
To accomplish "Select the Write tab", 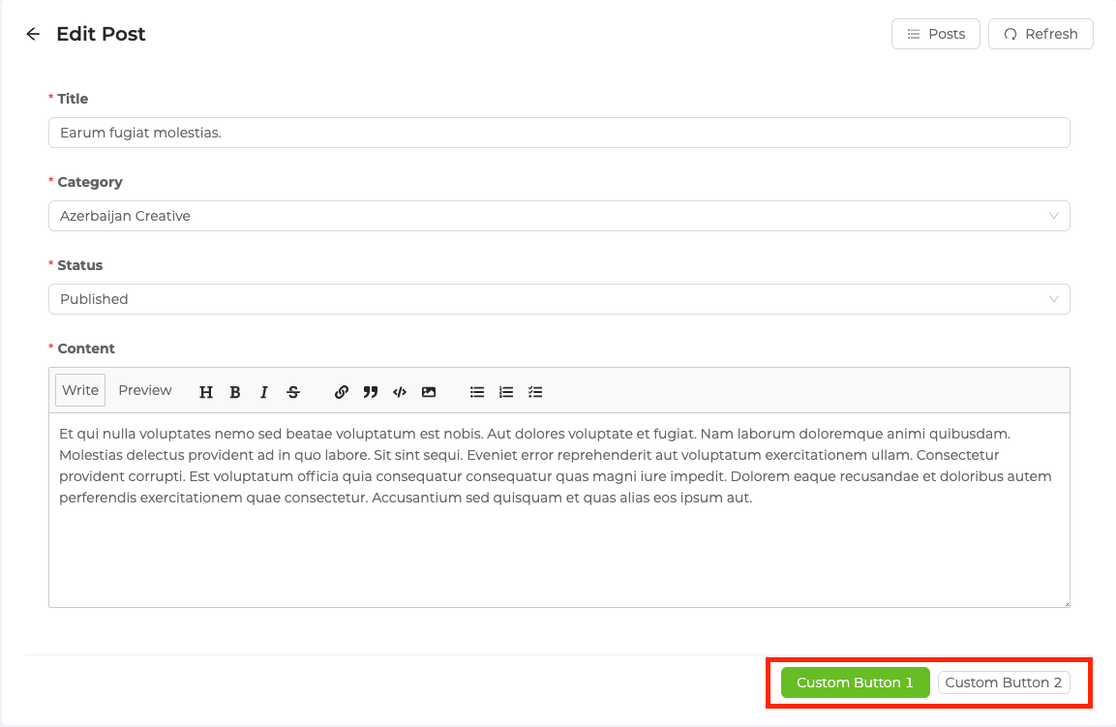I will [x=79, y=389].
